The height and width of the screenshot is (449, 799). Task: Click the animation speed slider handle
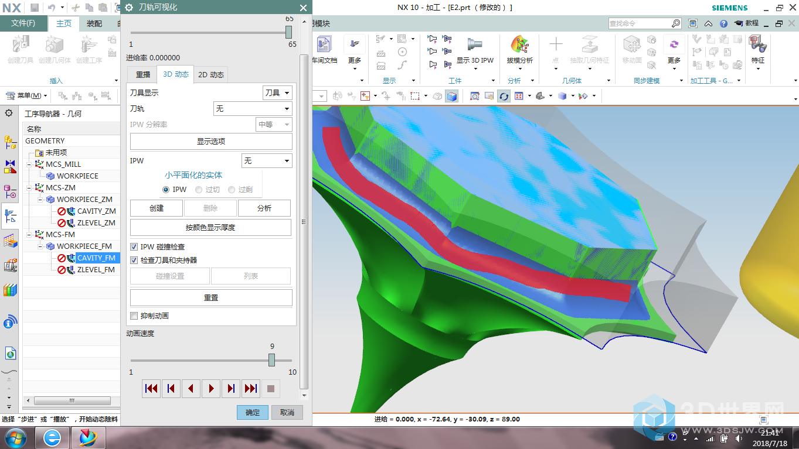tap(271, 360)
